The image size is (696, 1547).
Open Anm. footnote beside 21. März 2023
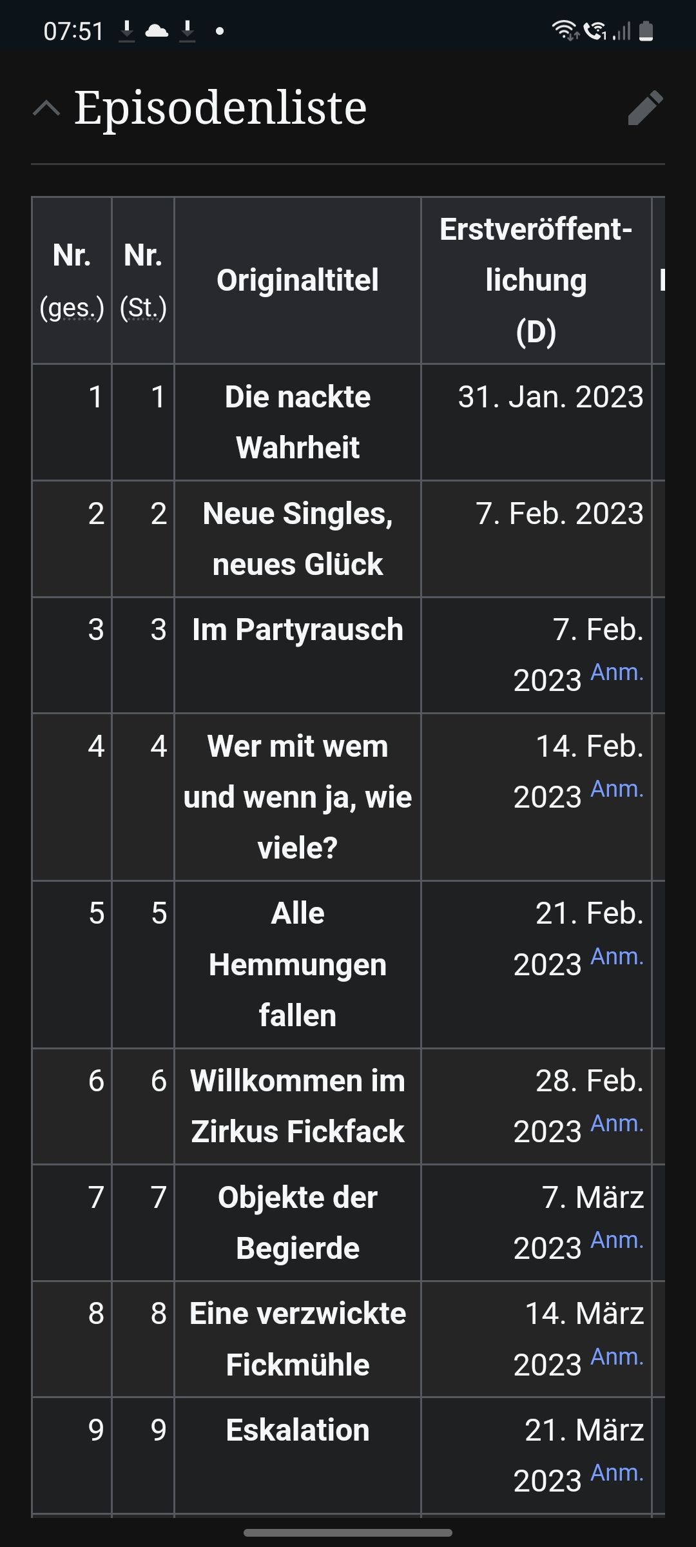[617, 1473]
